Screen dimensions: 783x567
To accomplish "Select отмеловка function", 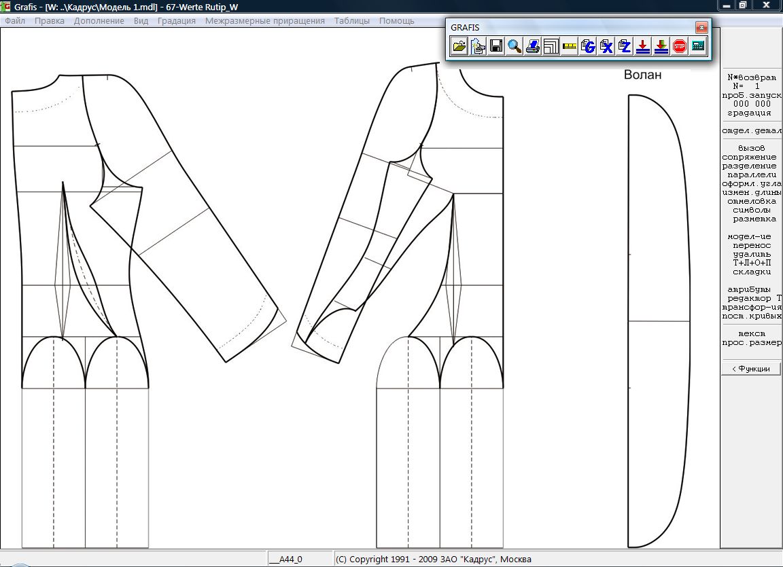I will 752,202.
